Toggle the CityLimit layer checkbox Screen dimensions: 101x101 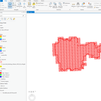click(0, 60)
